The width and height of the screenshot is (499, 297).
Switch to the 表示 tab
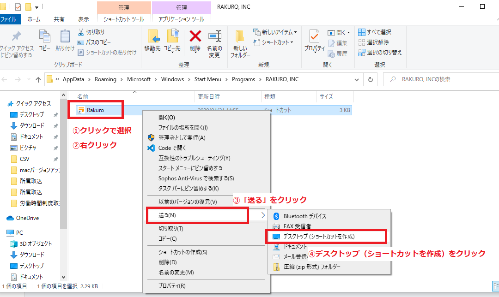tap(83, 19)
